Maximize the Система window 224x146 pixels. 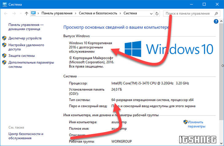[204, 4]
